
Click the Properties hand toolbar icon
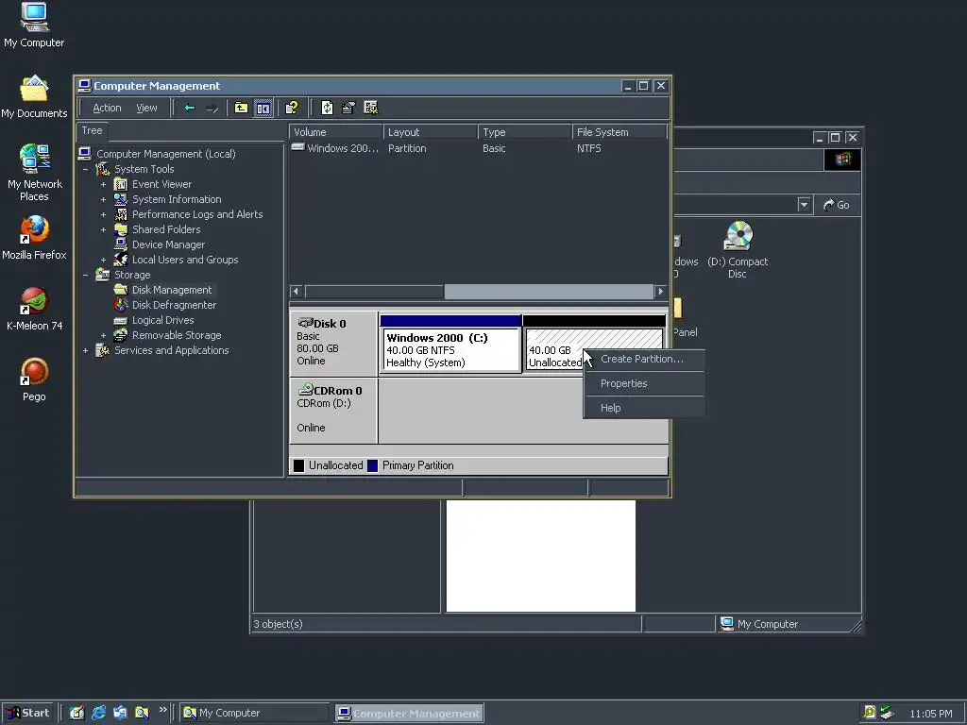coord(348,108)
